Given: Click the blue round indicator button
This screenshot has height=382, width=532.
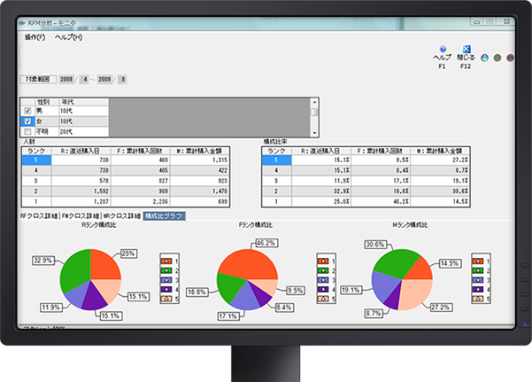Looking at the screenshot, I should pyautogui.click(x=484, y=58).
